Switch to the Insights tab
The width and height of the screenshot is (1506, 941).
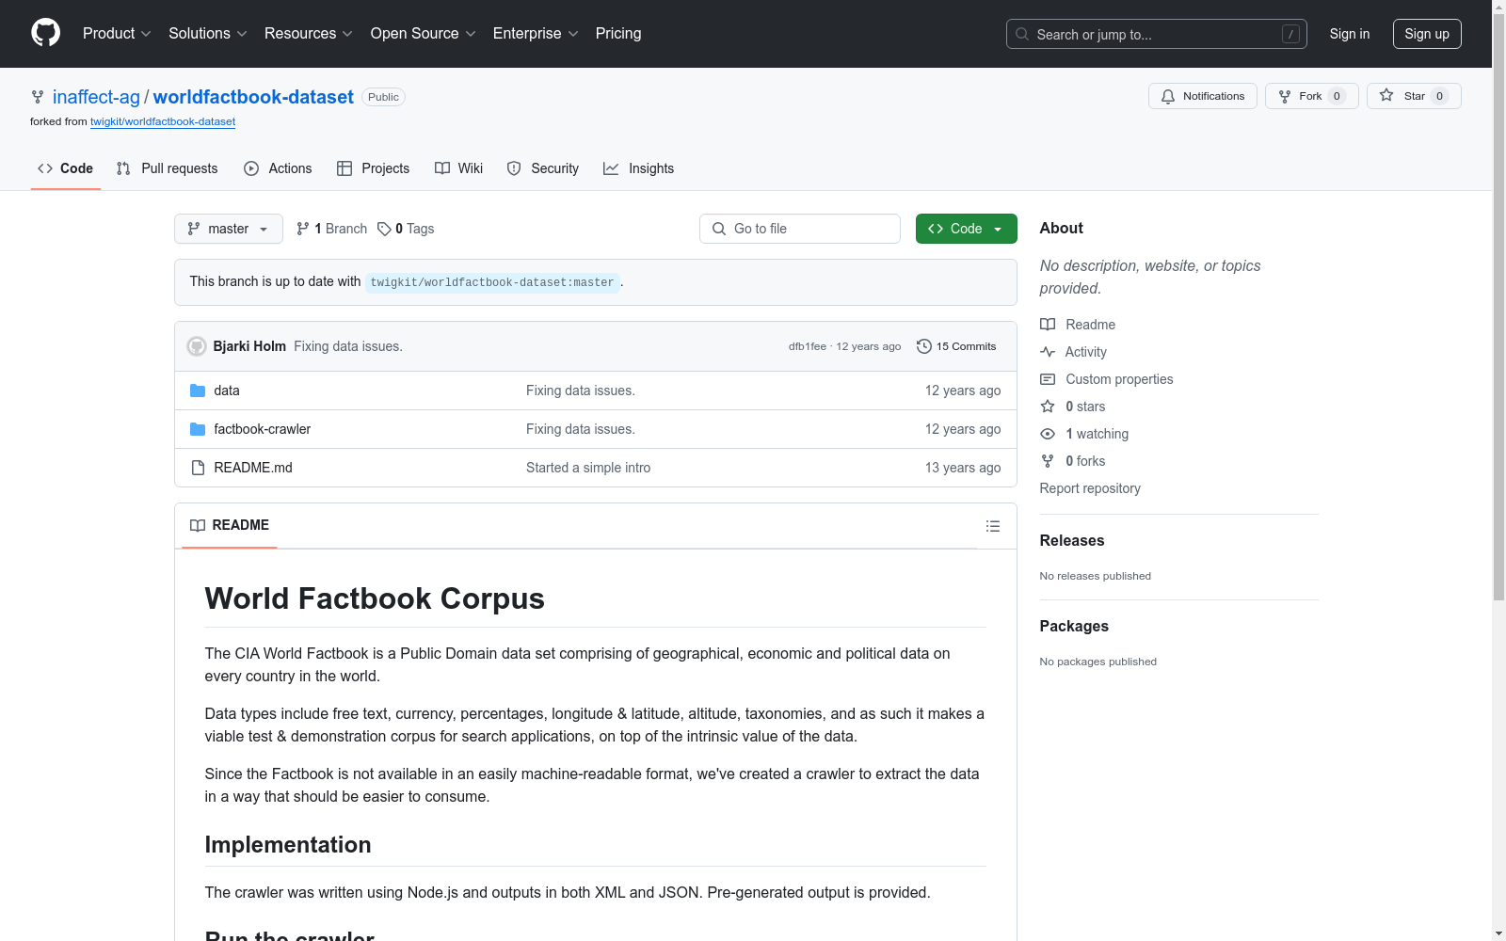click(x=639, y=168)
